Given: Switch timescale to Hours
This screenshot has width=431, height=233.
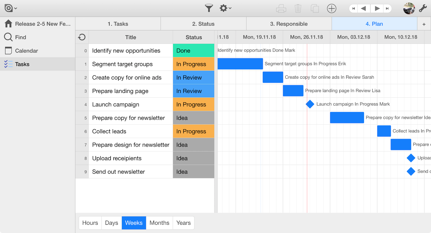Looking at the screenshot, I should (90, 223).
